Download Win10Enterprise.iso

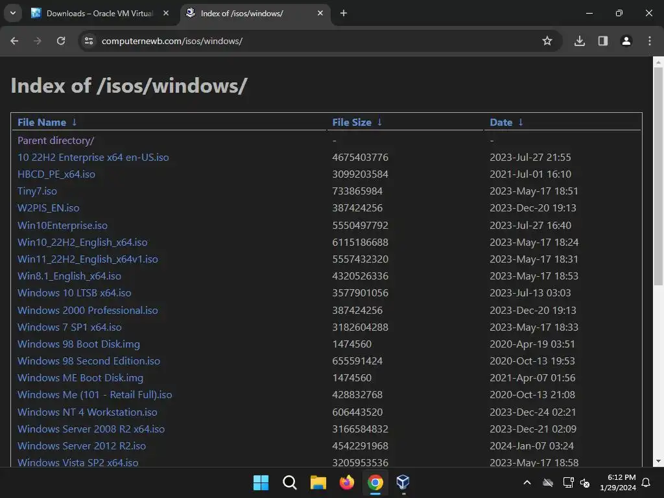click(x=62, y=226)
